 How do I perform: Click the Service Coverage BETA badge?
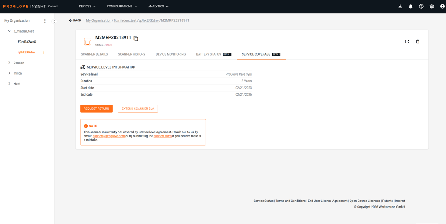point(276,54)
